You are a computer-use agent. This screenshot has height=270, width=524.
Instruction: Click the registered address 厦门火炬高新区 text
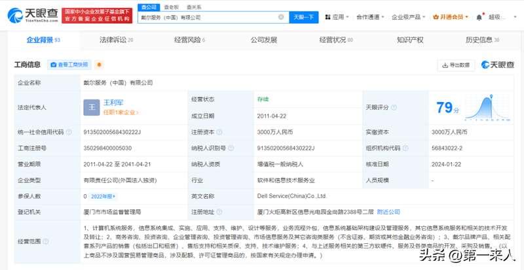(315, 212)
